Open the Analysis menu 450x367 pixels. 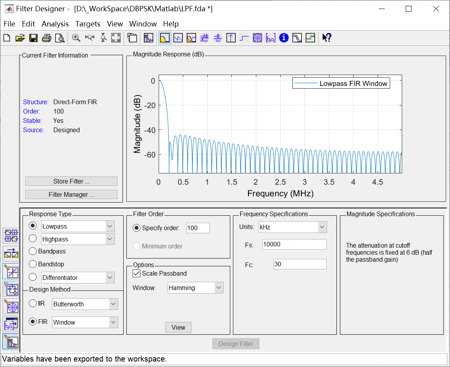point(55,24)
